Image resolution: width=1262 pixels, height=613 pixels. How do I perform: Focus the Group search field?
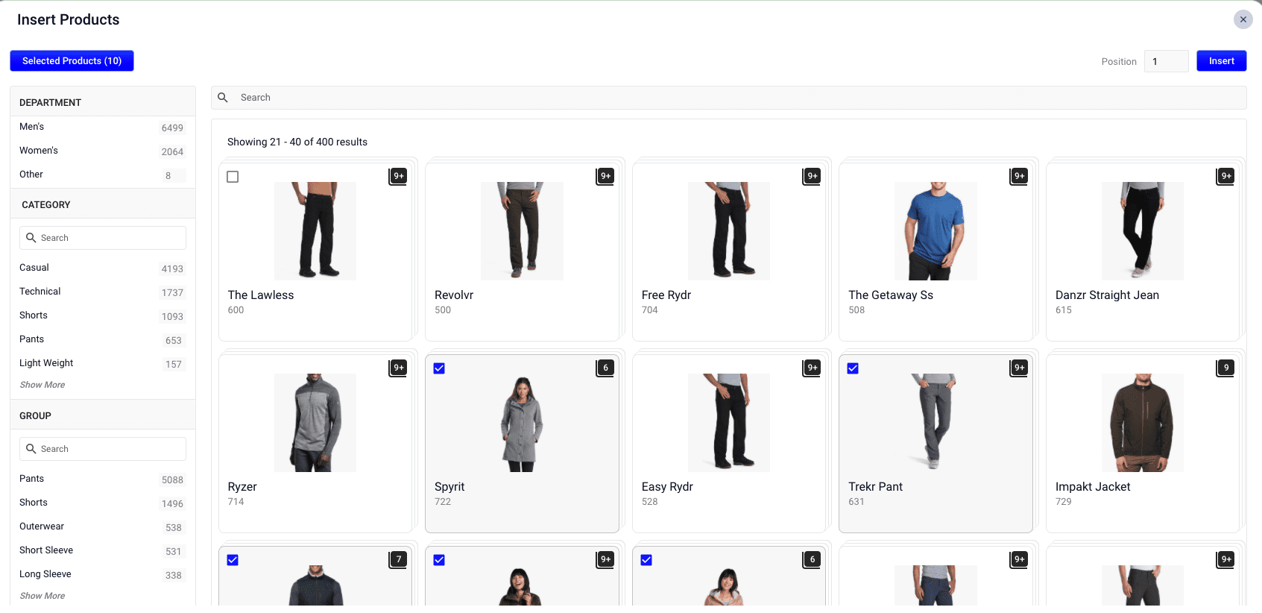point(103,449)
